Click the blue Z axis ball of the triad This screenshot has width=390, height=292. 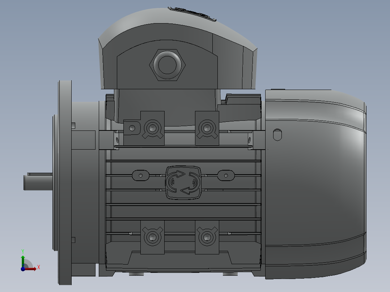pos(23,269)
